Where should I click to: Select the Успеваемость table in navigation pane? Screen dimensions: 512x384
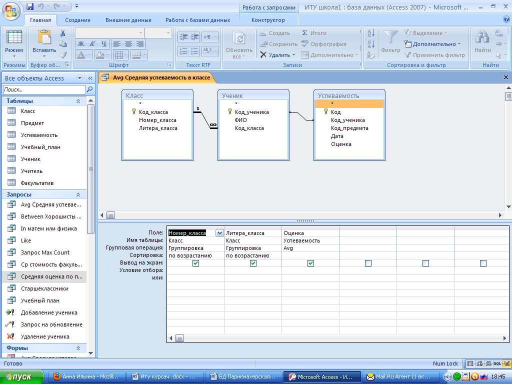click(39, 135)
